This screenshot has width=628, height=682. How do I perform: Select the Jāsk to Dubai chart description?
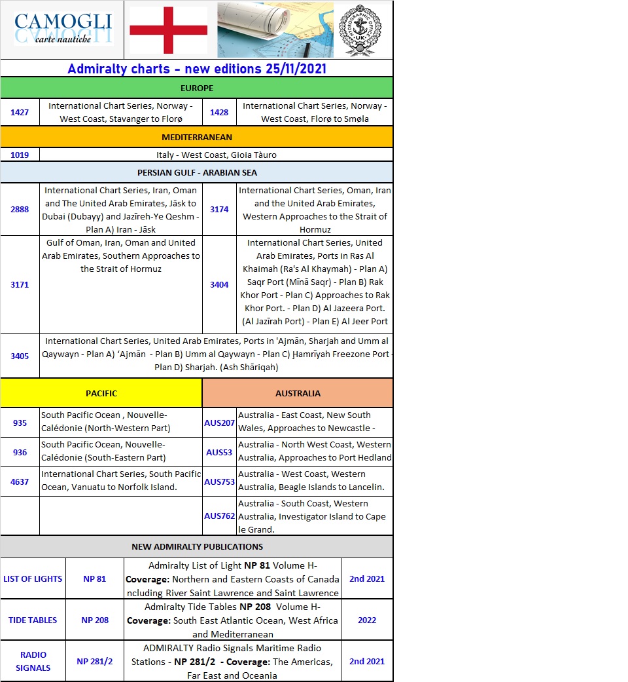point(121,210)
